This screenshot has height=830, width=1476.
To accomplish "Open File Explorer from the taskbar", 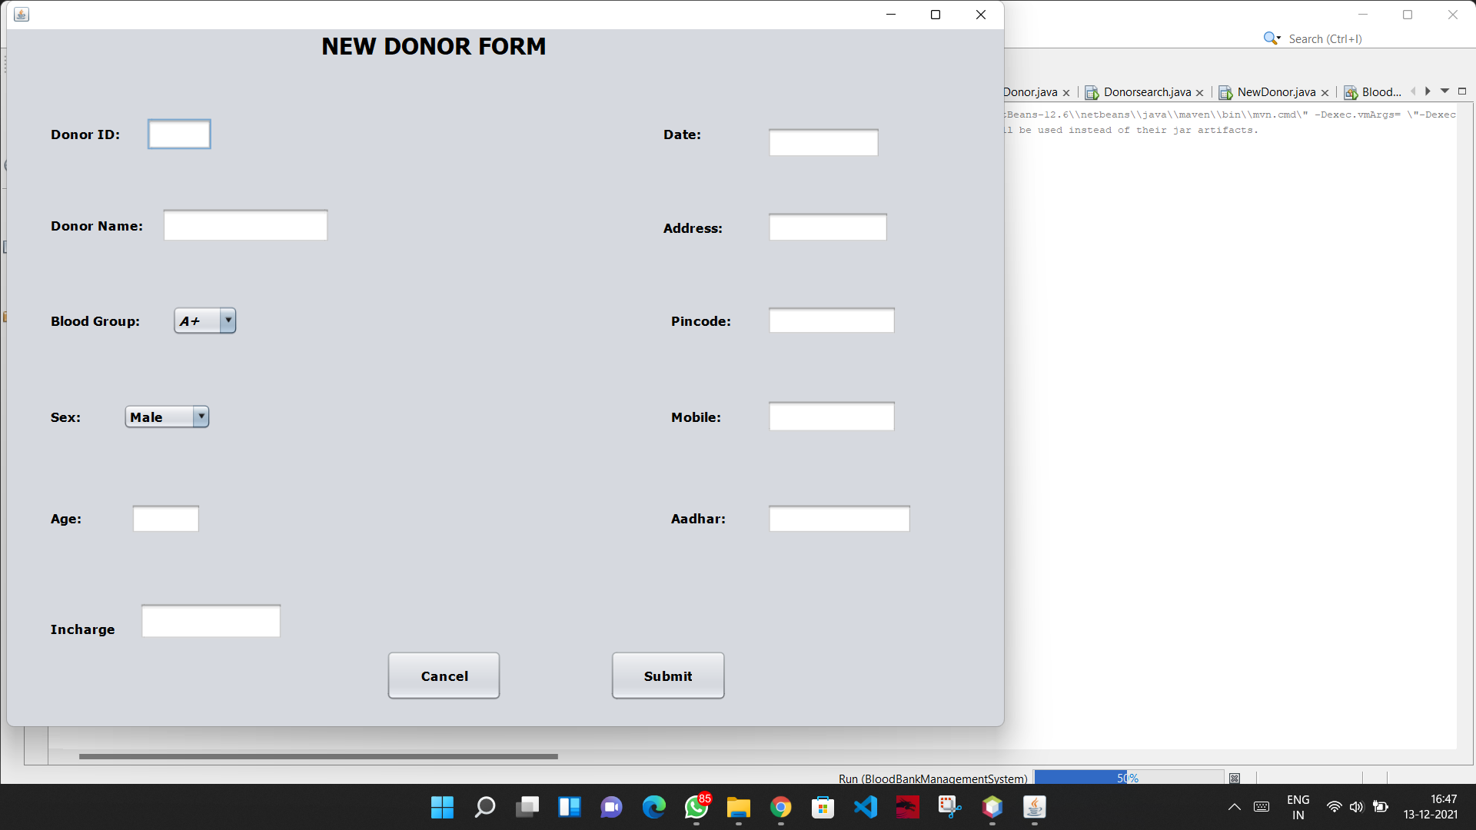I will point(739,808).
